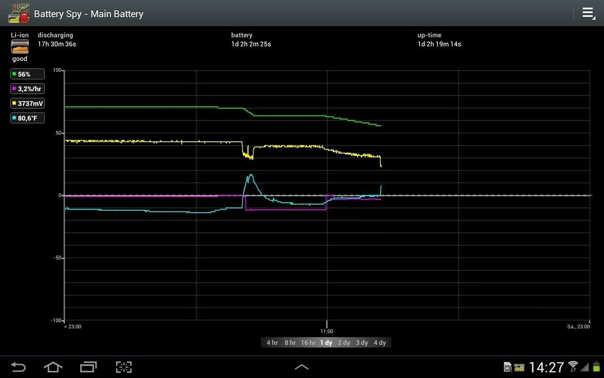Select the 4 dy time range

[x=380, y=343]
